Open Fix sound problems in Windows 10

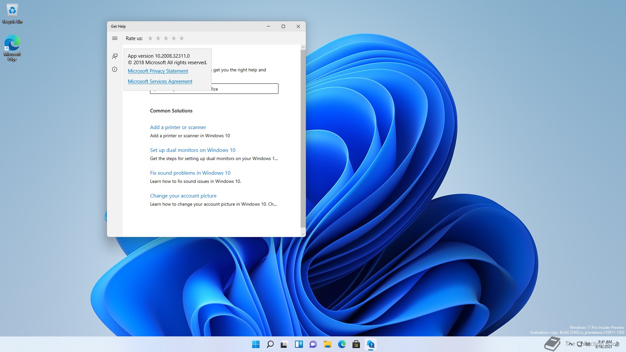point(190,173)
